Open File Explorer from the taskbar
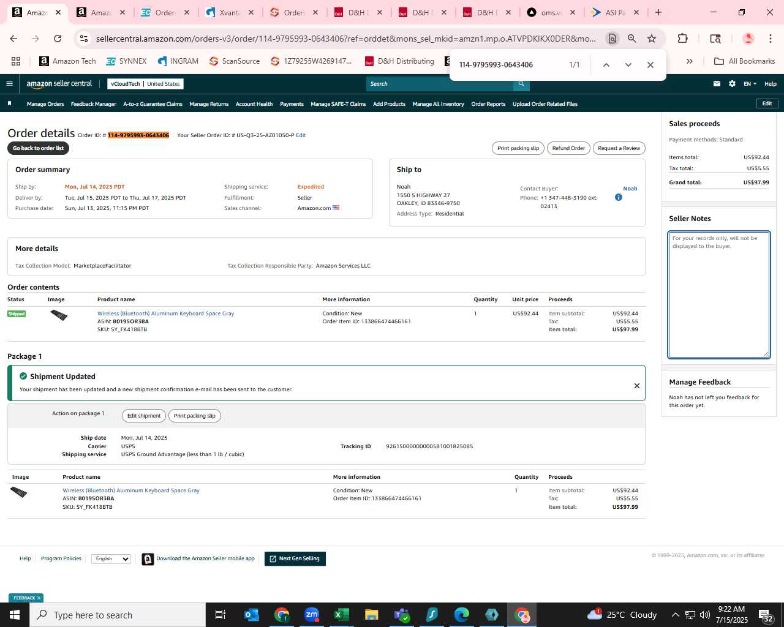This screenshot has width=784, height=627. (372, 615)
